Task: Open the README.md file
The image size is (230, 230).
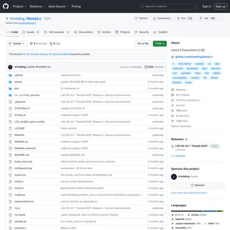Action: (22, 155)
